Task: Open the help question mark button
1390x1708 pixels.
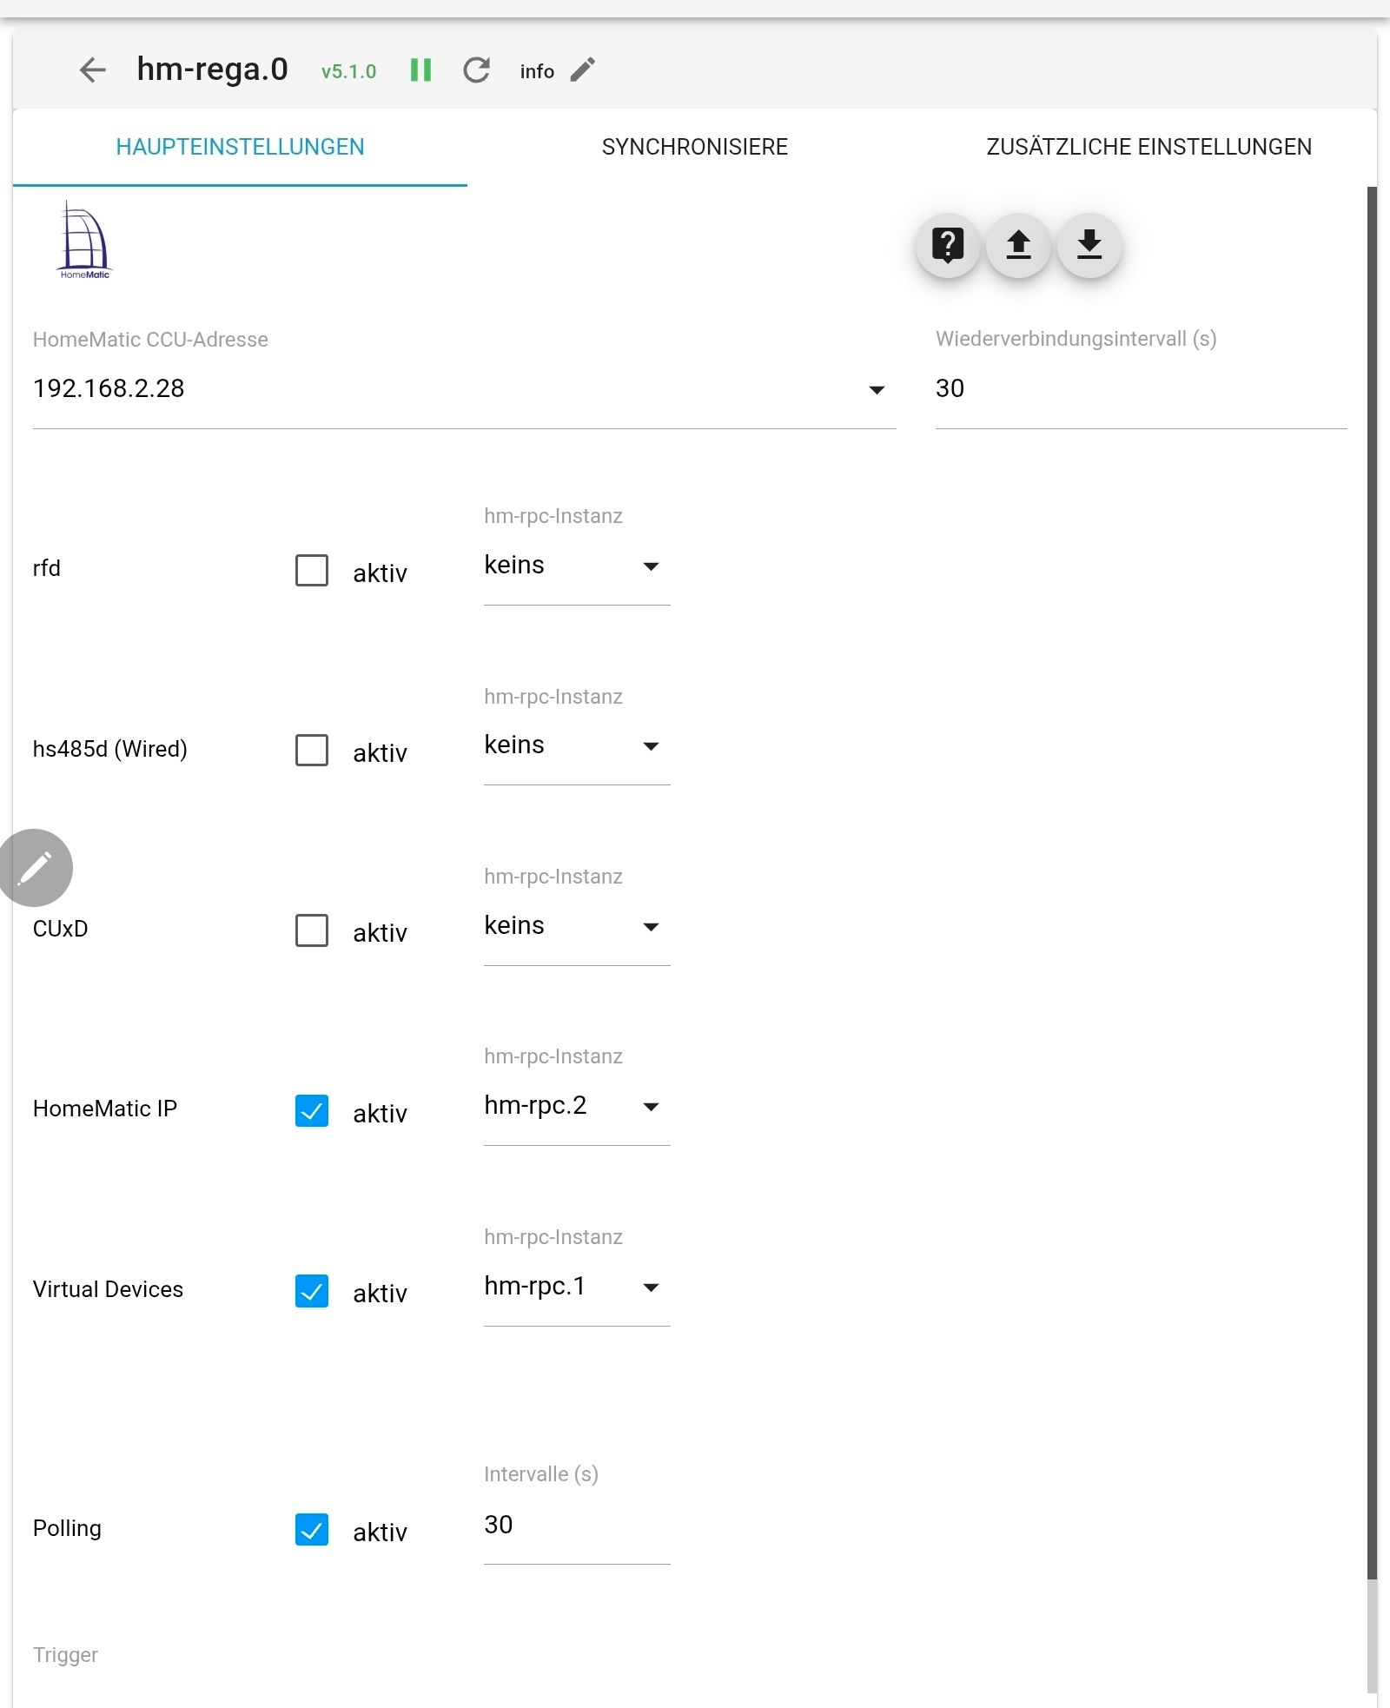Action: (x=948, y=246)
